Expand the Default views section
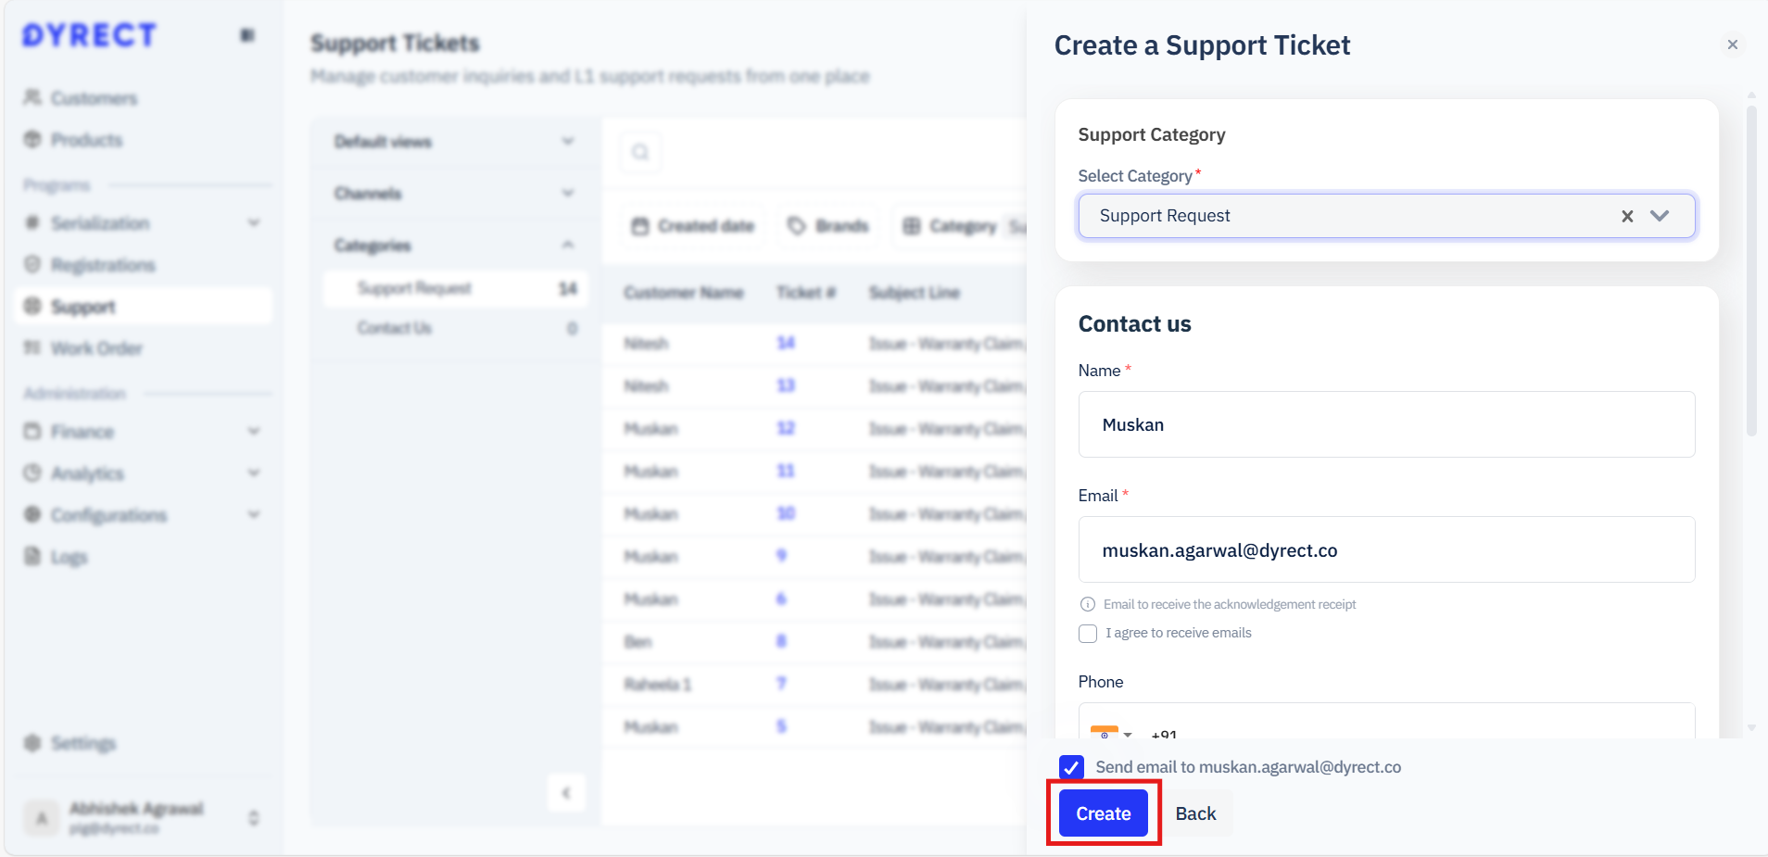This screenshot has height=857, width=1768. tap(567, 142)
